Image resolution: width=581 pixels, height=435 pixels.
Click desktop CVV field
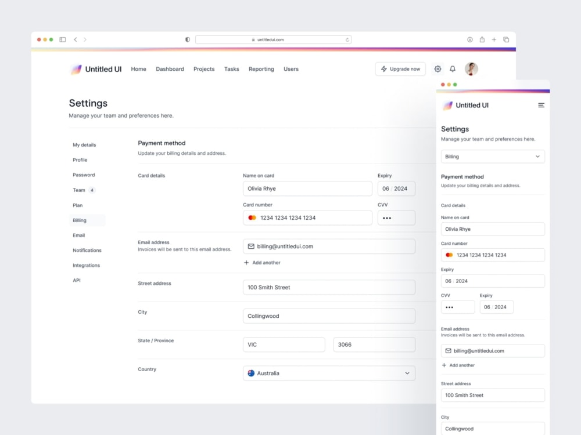[396, 218]
